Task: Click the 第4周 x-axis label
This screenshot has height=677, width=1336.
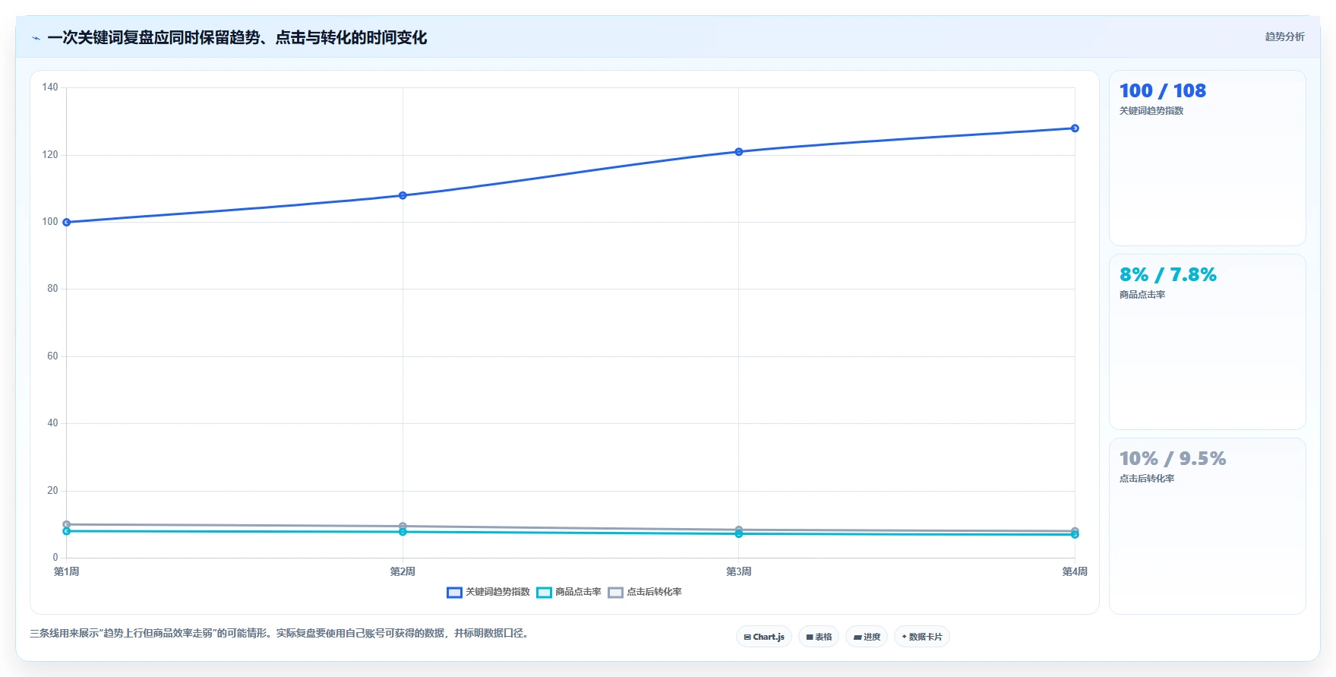Action: pyautogui.click(x=1075, y=571)
